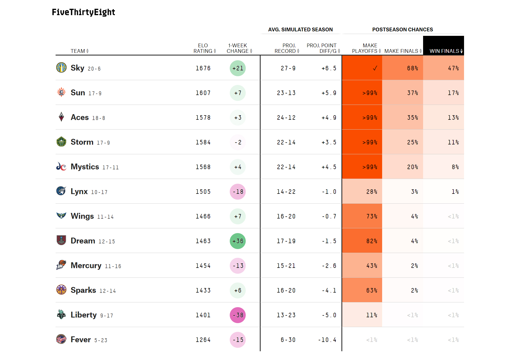This screenshot has width=526, height=360.
Task: Sort by 1-Week Change arrows
Action: click(251, 51)
